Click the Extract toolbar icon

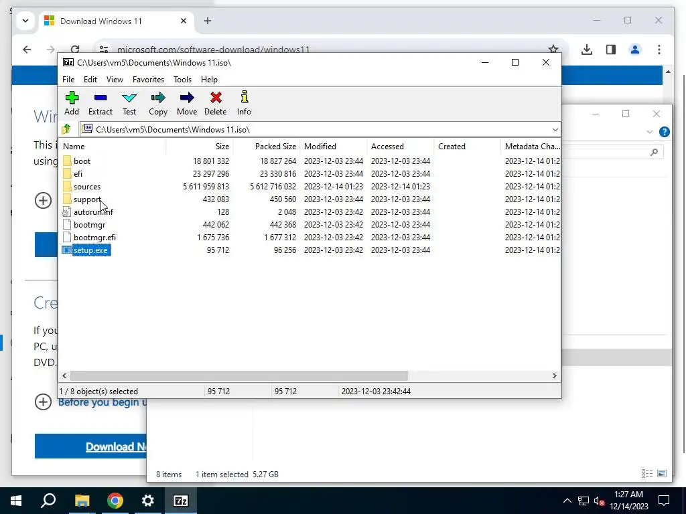pyautogui.click(x=100, y=98)
